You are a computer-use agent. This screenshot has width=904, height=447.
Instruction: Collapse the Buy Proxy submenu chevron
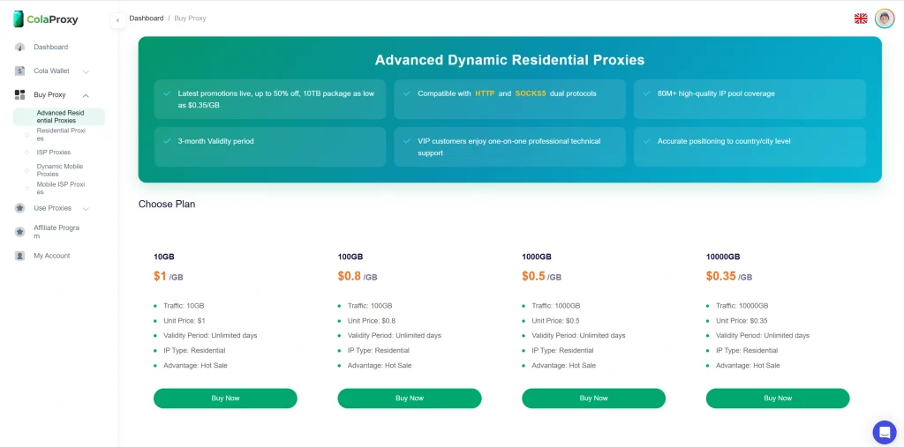86,95
